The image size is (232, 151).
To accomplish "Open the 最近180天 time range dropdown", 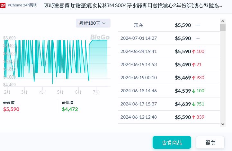I will [x=93, y=23].
